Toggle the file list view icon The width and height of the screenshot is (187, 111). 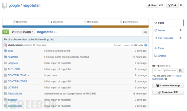point(145,32)
